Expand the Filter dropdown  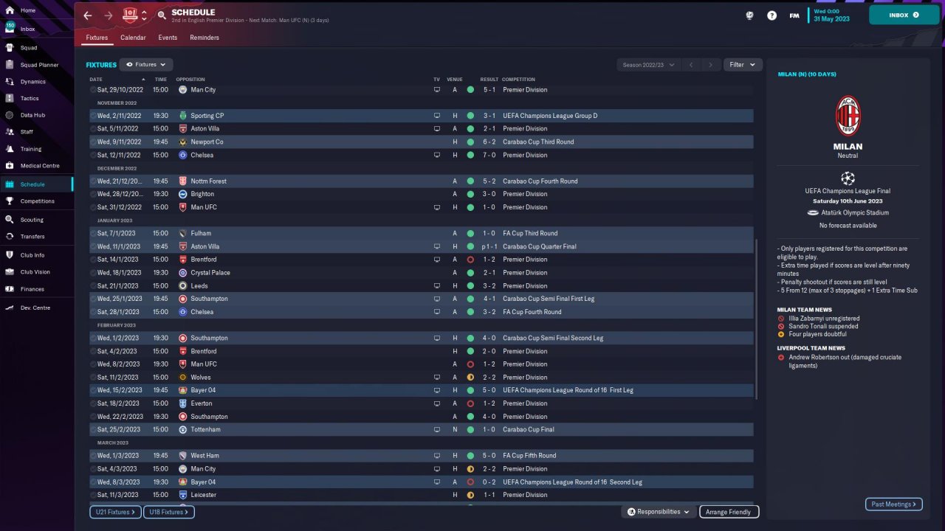[x=743, y=65]
